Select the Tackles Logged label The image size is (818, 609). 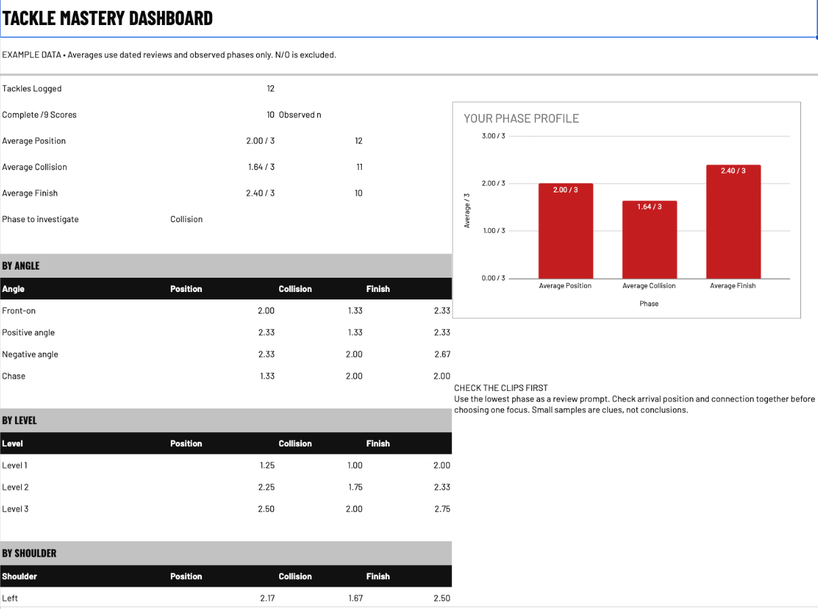(x=32, y=89)
